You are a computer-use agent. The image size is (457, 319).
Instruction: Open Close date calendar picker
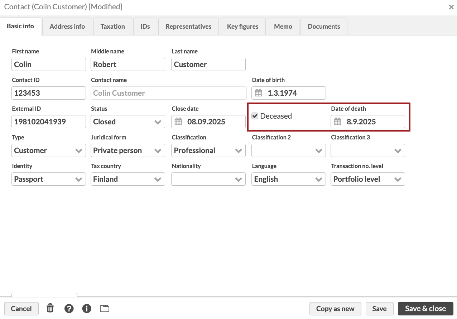(x=178, y=122)
